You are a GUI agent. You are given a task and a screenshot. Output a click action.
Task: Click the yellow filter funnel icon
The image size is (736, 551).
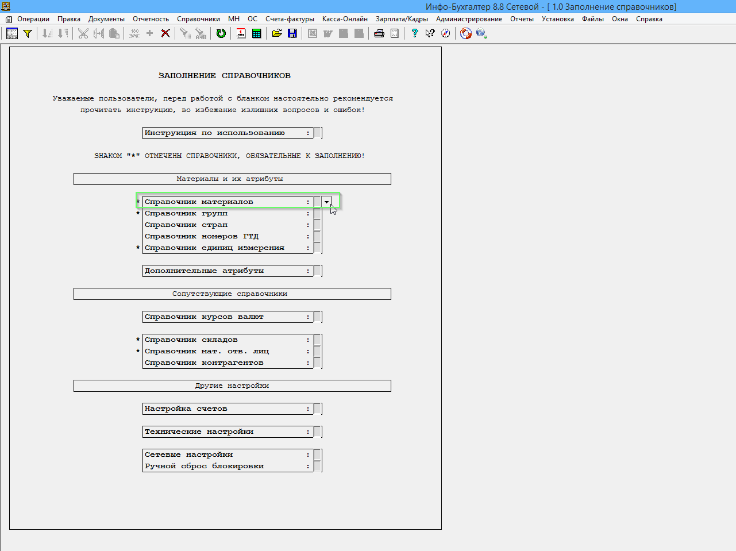pos(27,33)
